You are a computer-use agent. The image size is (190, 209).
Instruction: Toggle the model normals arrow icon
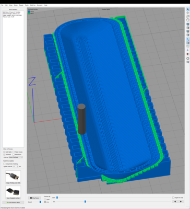188,50
